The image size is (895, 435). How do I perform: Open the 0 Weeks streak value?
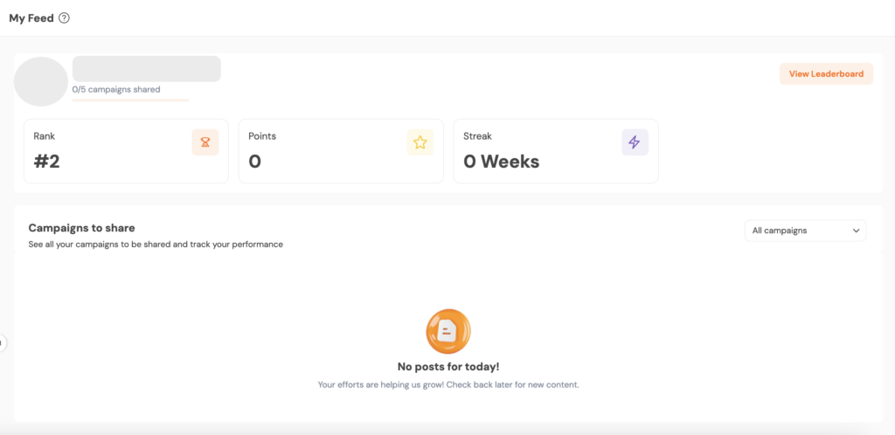tap(501, 162)
